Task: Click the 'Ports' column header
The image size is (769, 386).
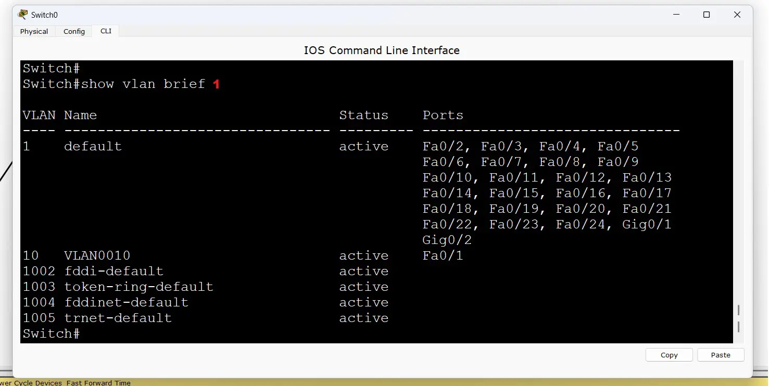Action: (x=443, y=115)
